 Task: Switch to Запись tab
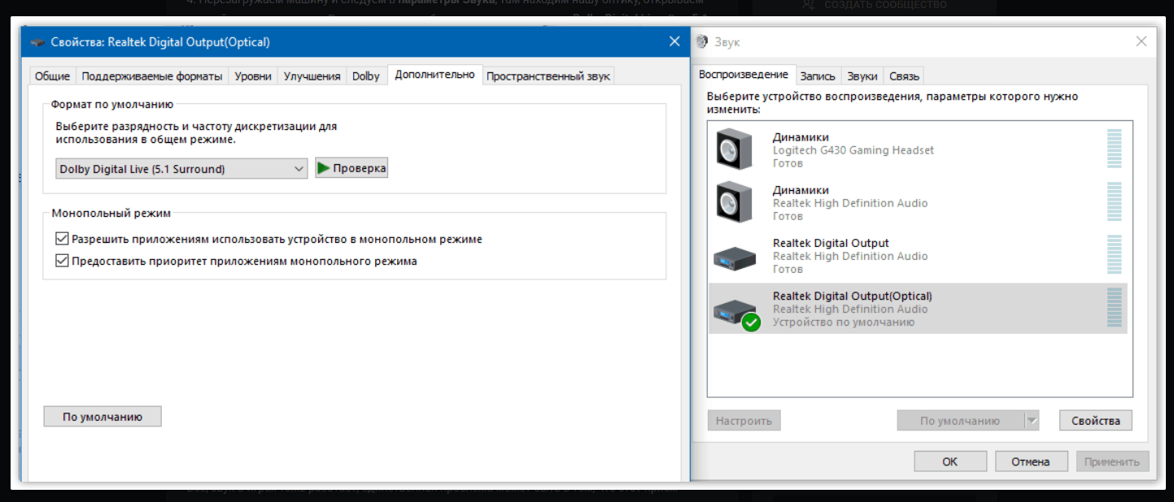point(818,76)
